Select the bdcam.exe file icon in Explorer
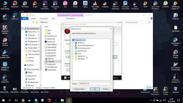The height and width of the screenshot is (103, 183). [x=46, y=41]
